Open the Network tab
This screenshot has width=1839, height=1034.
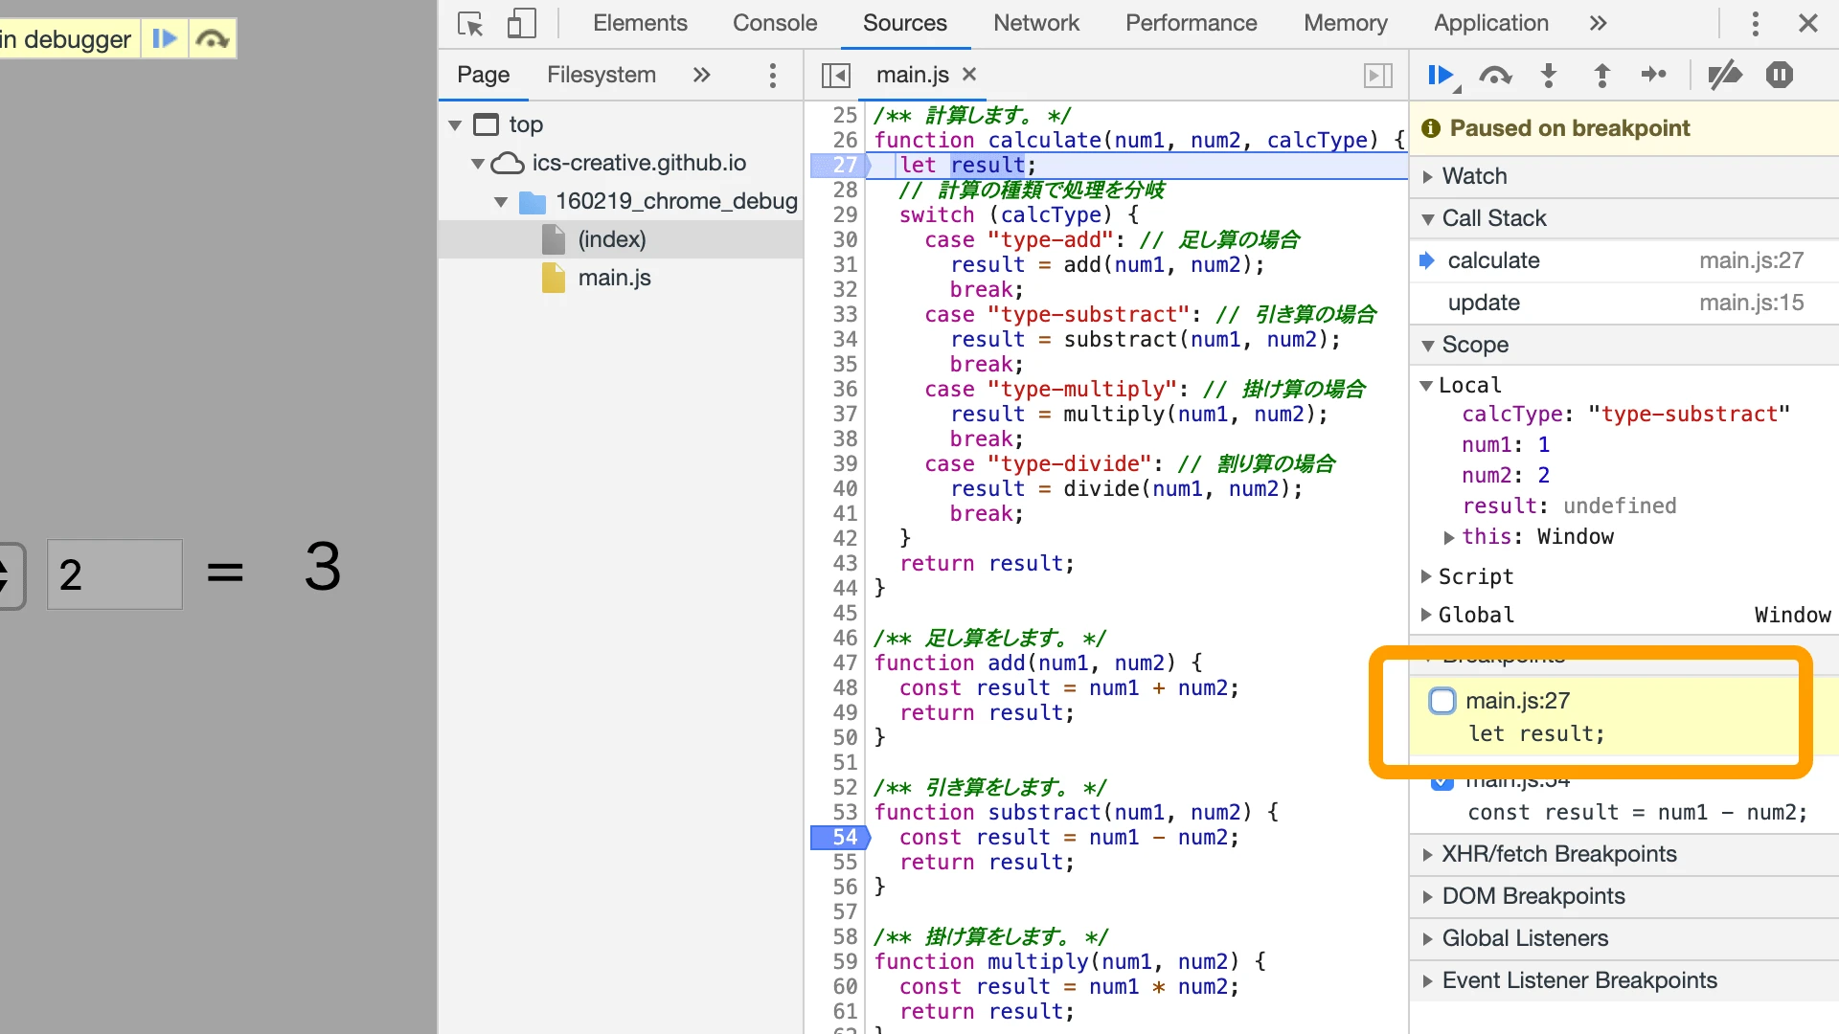click(x=1036, y=23)
